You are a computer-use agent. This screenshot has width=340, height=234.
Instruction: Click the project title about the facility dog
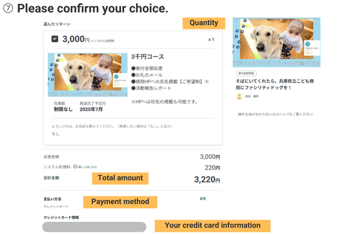(x=275, y=84)
